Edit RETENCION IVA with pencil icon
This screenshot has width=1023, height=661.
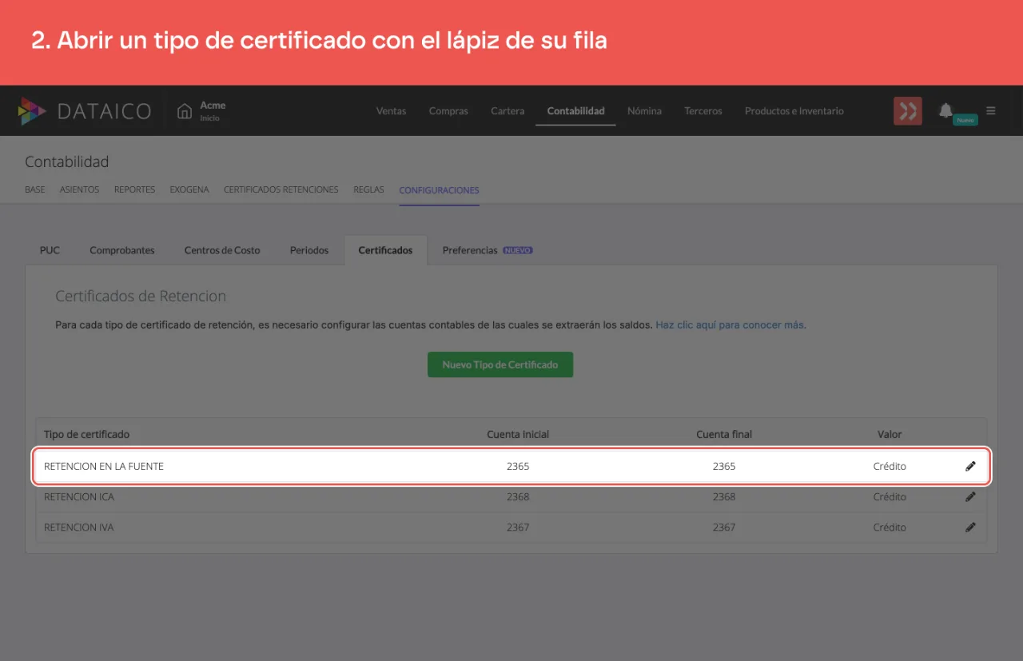coord(970,527)
